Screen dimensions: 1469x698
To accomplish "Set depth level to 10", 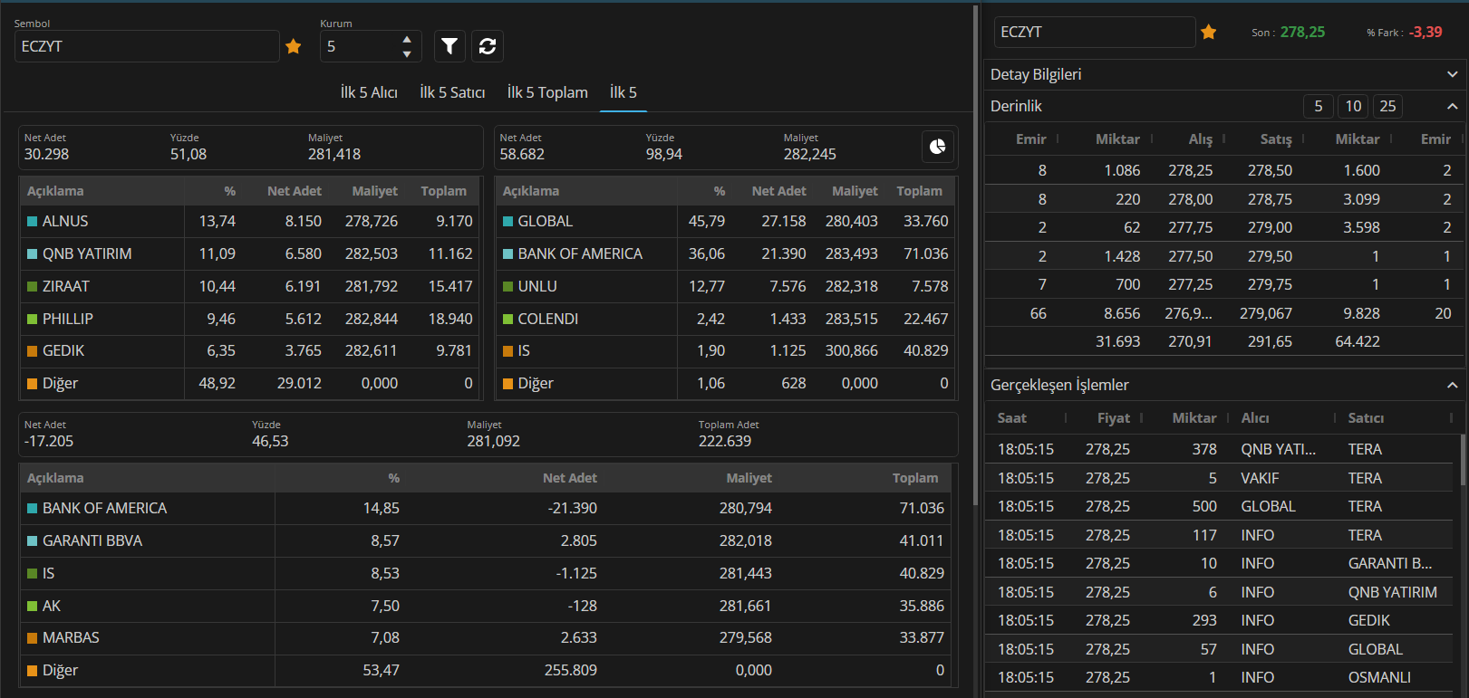I will (1353, 106).
